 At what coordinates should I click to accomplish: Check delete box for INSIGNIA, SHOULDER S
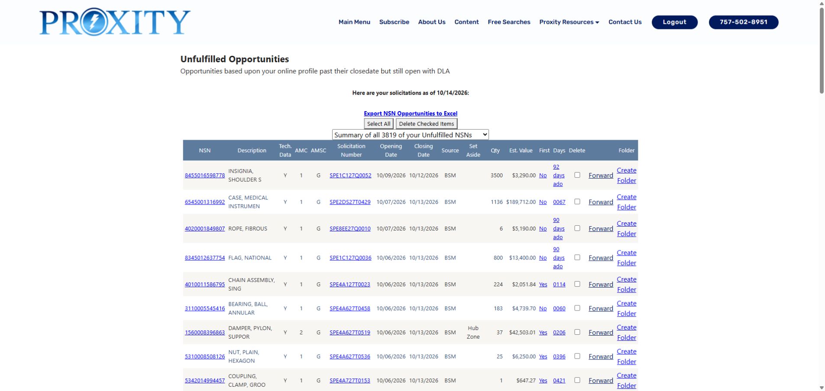(577, 175)
